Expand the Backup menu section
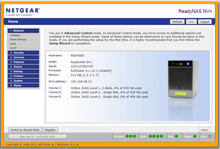This screenshot has height=149, width=220. (x=23, y=71)
